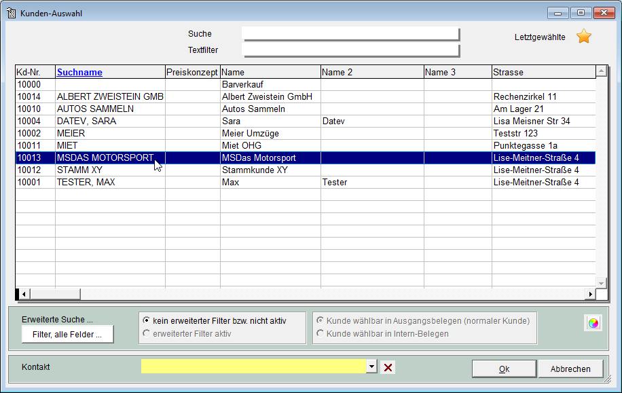Click the Abbrechen button

pos(570,369)
